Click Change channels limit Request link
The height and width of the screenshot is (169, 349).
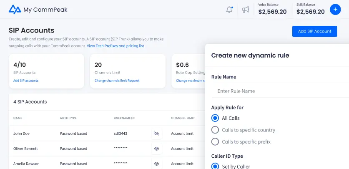[117, 81]
